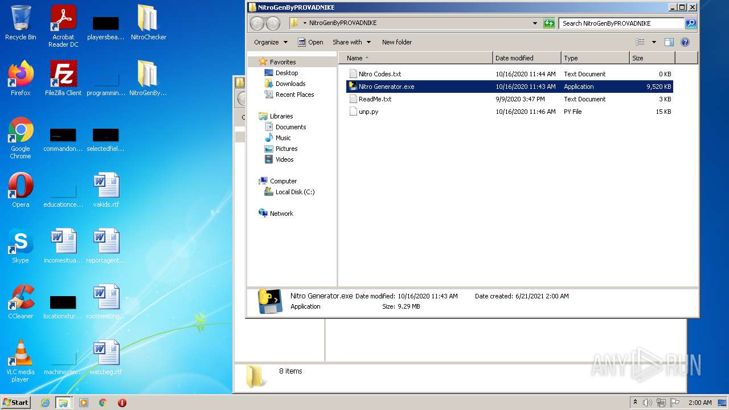The image size is (729, 410).
Task: Open the NitroGenBy... desktop folder
Action: point(148,79)
